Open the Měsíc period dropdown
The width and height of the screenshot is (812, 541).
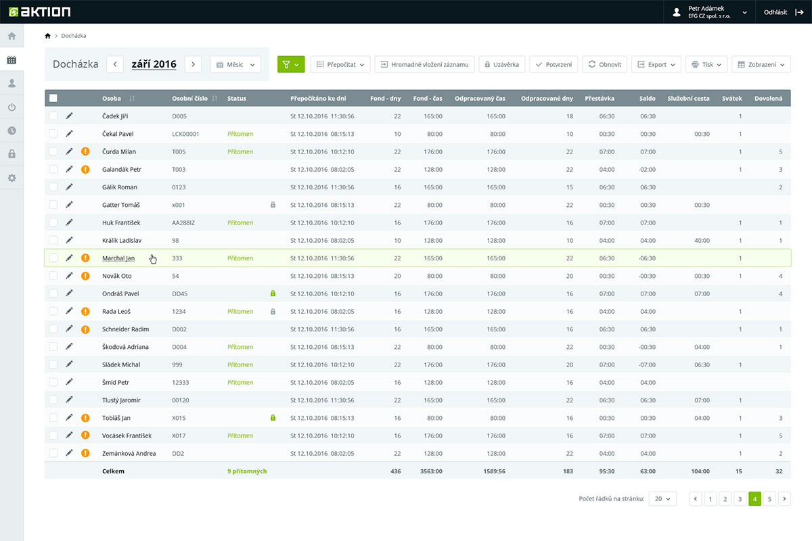[x=235, y=64]
